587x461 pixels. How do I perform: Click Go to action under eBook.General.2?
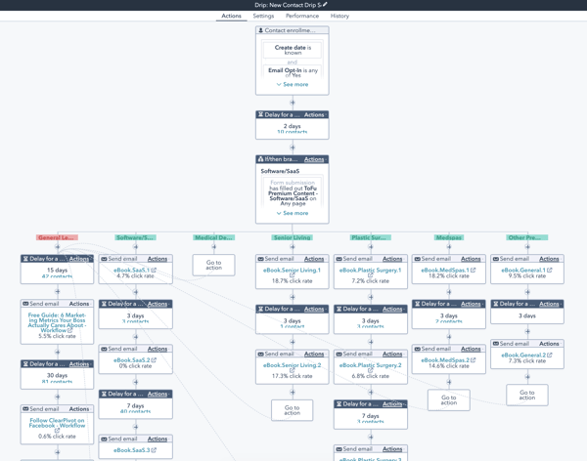click(527, 395)
